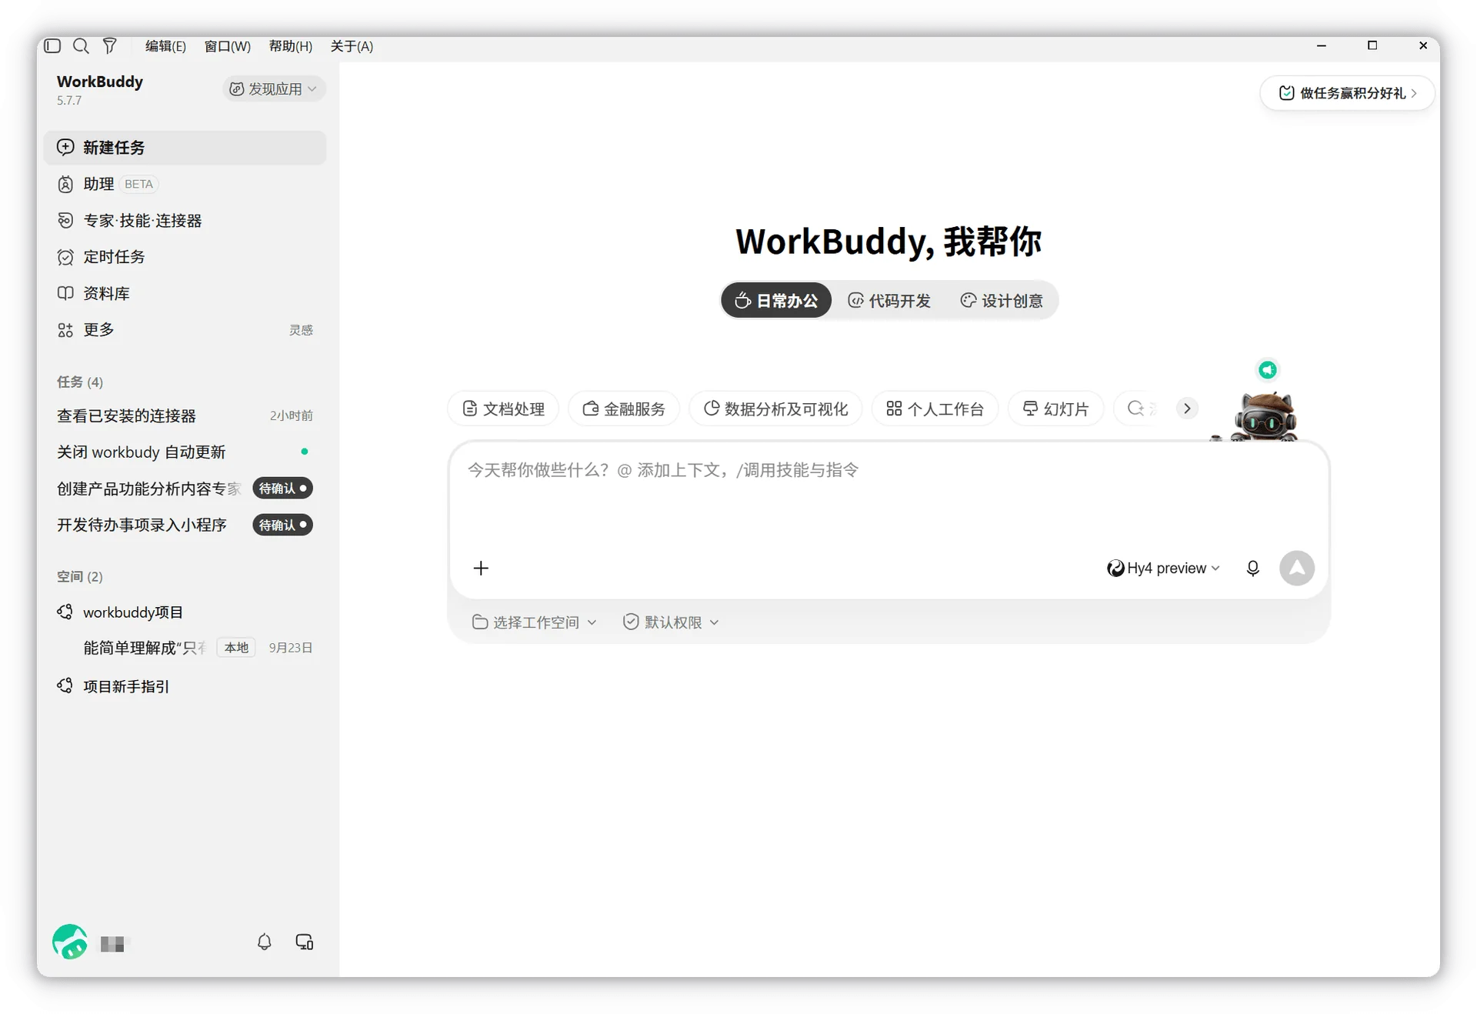Image resolution: width=1477 pixels, height=1014 pixels.
Task: Switch to the 代码开发 mode tab
Action: click(x=889, y=300)
